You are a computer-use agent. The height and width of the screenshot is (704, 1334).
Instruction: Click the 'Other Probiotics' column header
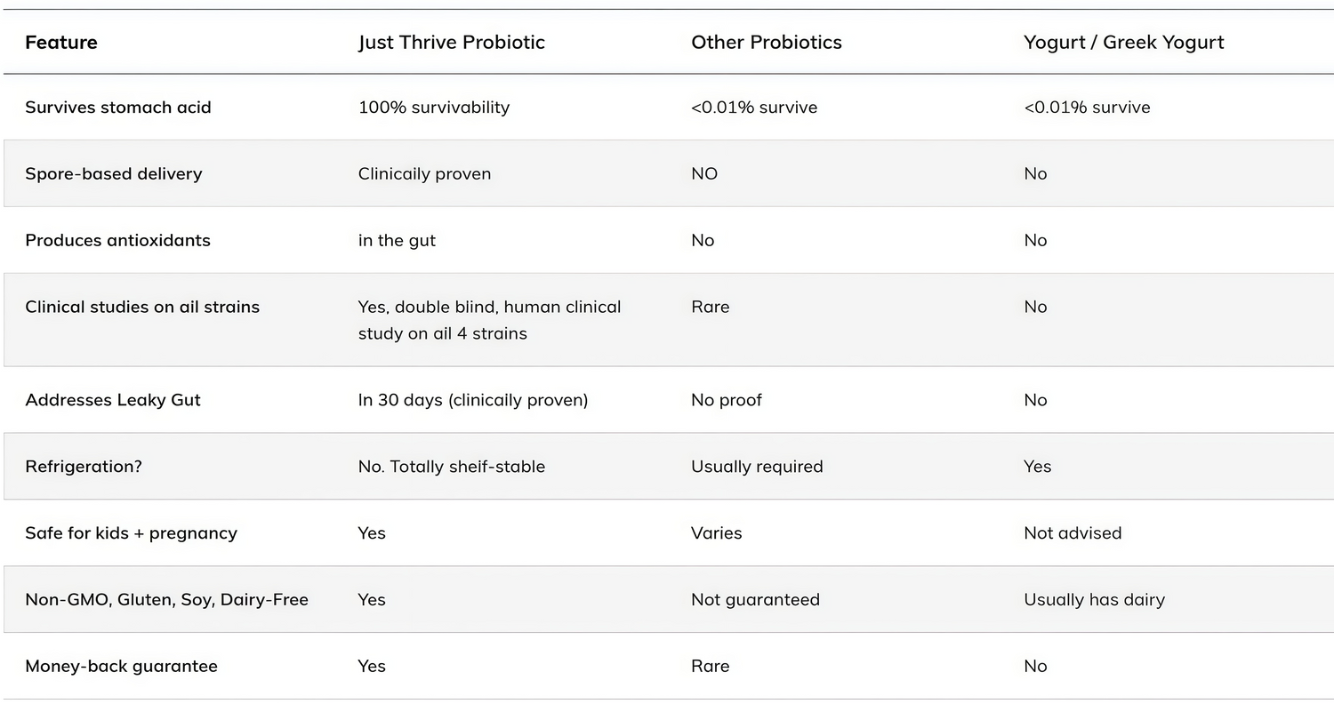pyautogui.click(x=767, y=43)
